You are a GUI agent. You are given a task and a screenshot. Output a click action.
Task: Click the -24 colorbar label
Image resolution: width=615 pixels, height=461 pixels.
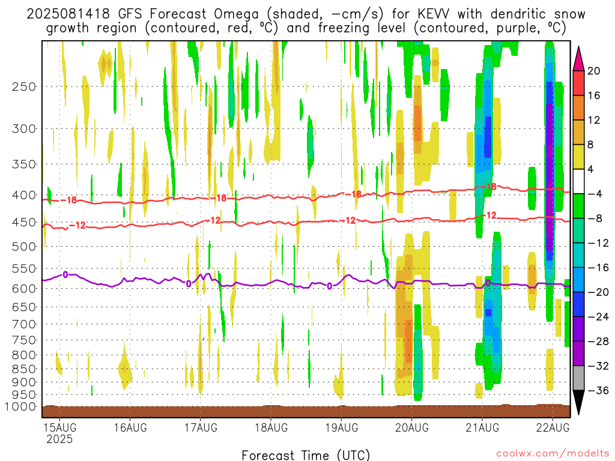point(598,317)
